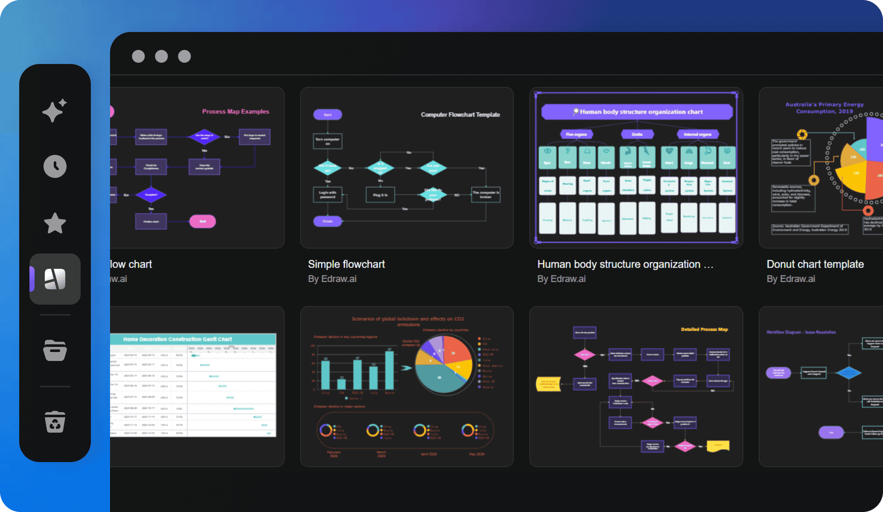
Task: Select the Templates icon in sidebar
Action: (55, 279)
